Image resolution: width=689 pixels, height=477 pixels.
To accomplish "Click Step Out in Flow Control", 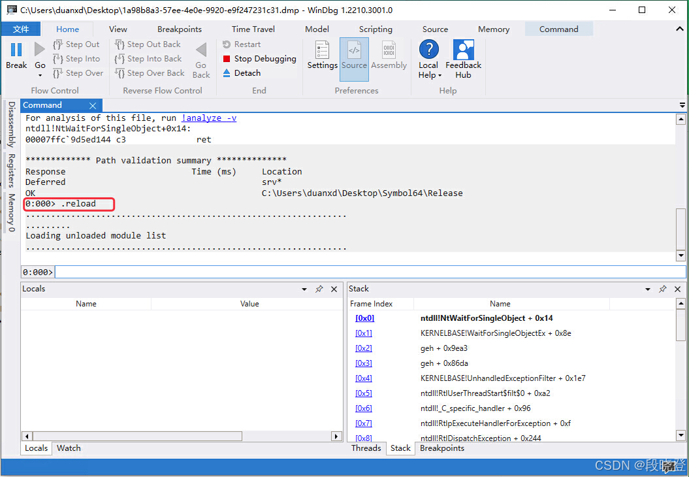I will click(76, 44).
